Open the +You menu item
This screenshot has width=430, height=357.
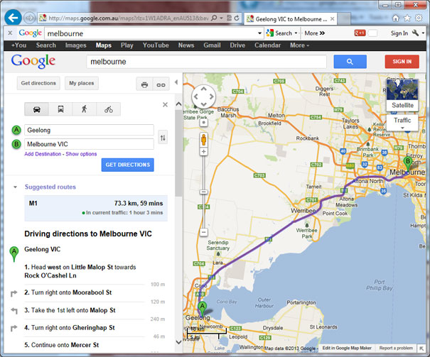tap(18, 45)
